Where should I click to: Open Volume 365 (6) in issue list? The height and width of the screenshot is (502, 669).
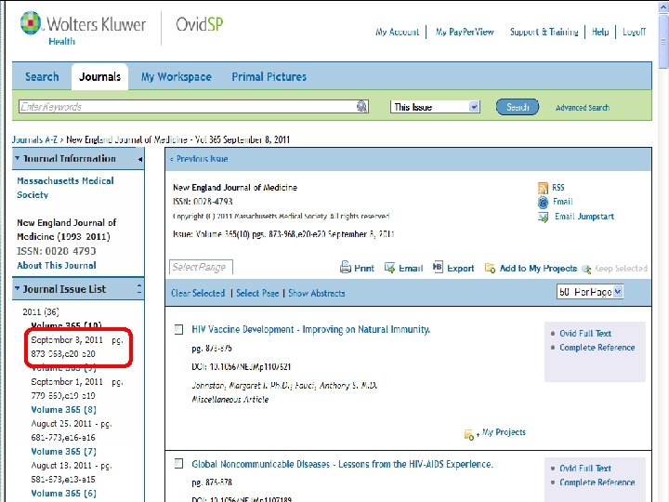click(x=63, y=493)
